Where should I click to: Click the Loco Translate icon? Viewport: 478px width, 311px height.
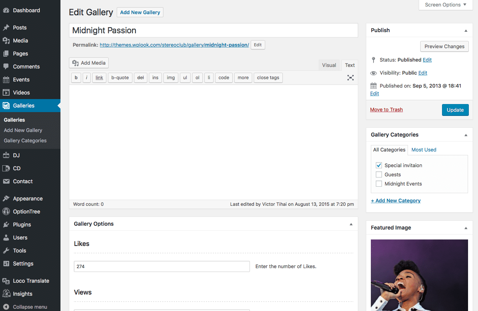[6, 281]
